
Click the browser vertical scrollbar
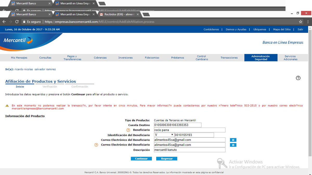click(x=309, y=93)
